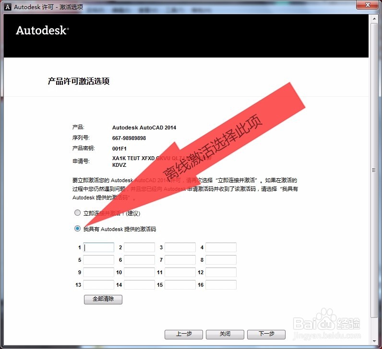The height and width of the screenshot is (349, 382).
Task: Close the Autodesk license window
Action: pyautogui.click(x=368, y=5)
